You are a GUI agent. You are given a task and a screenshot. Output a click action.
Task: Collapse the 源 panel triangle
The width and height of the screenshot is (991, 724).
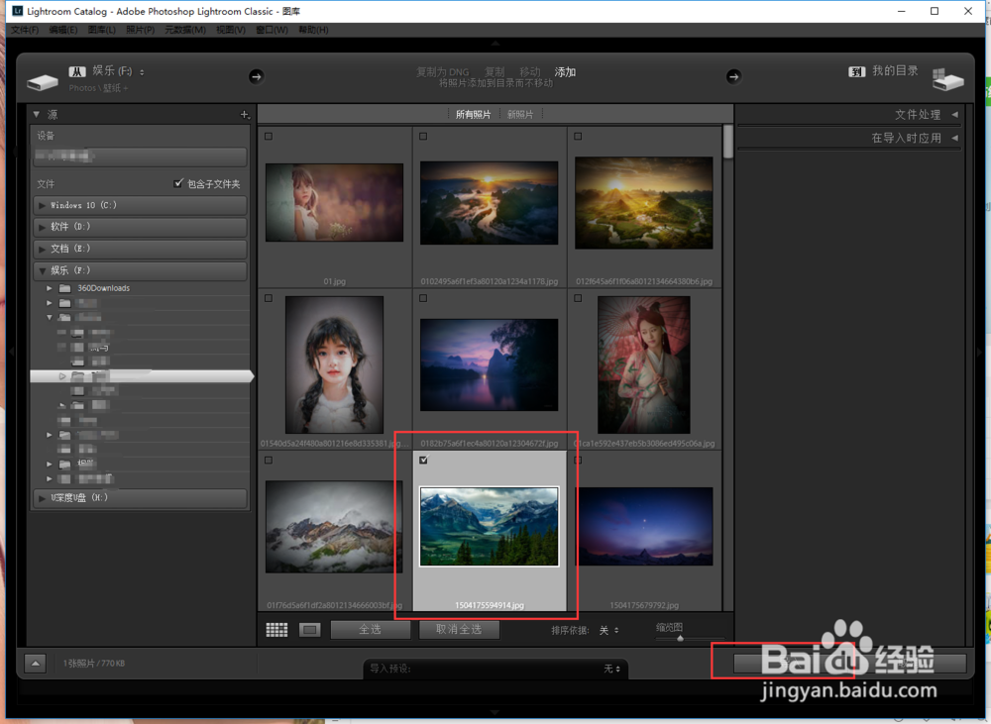(37, 114)
